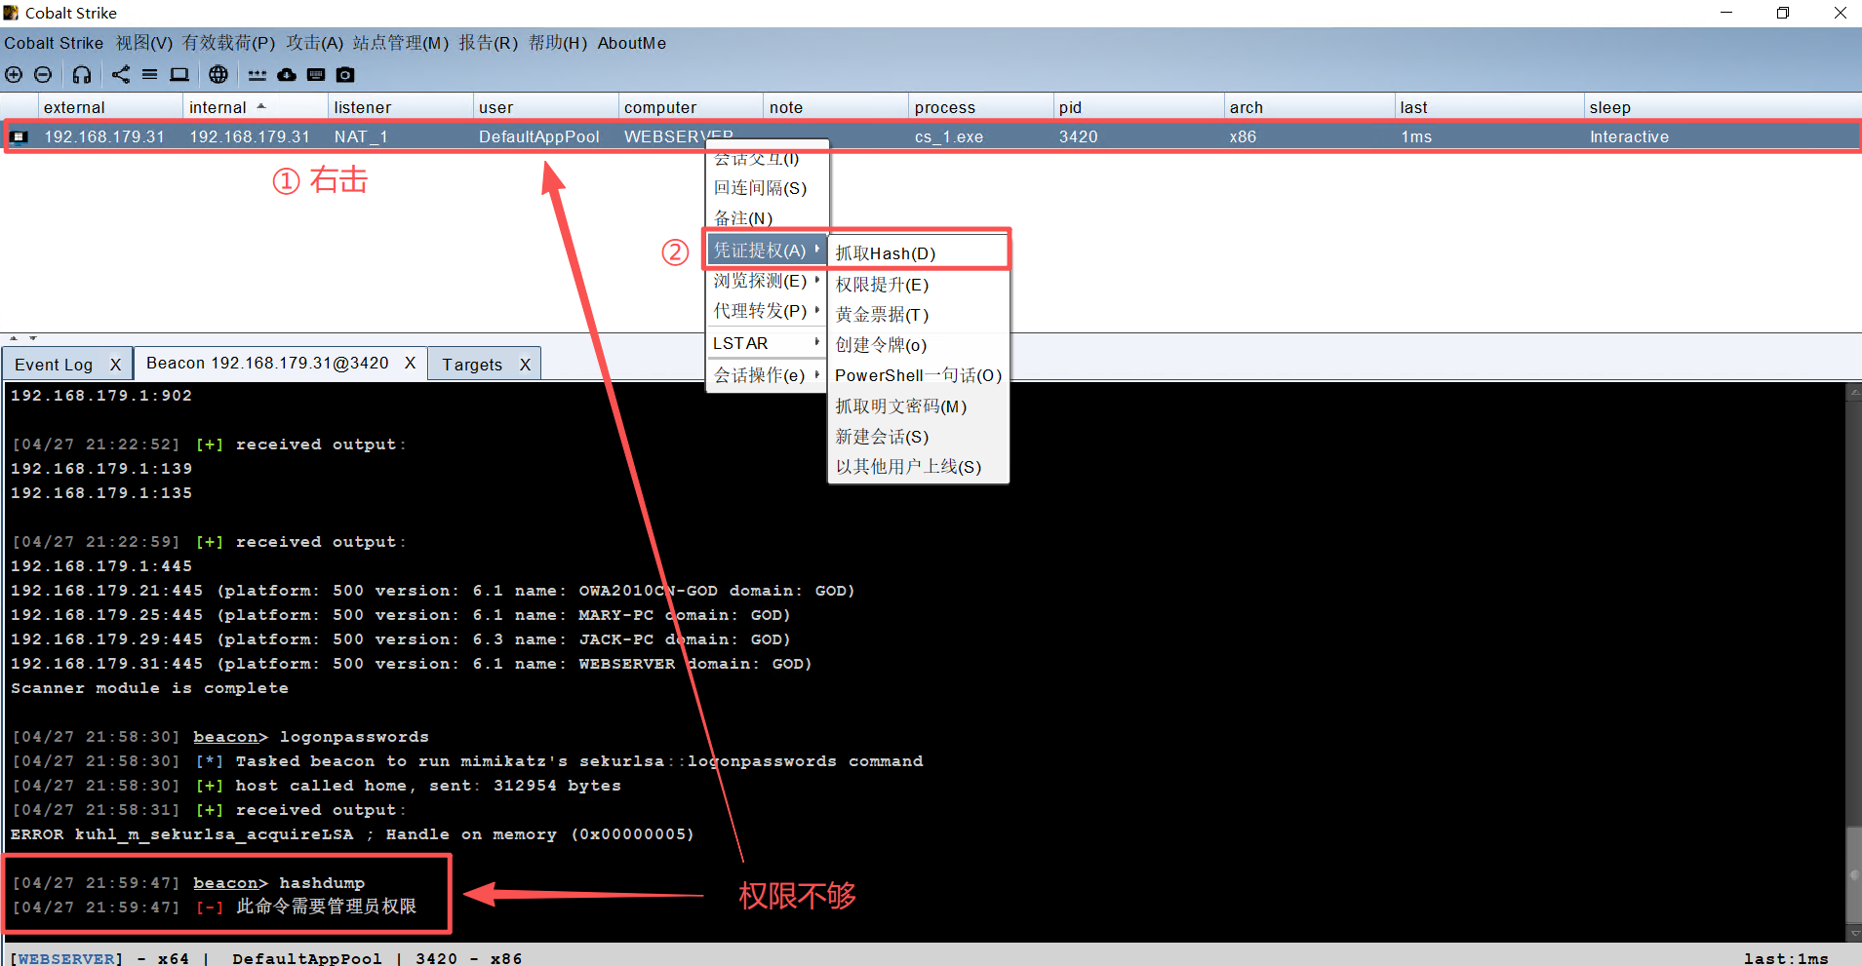Switch to pivot graph view icon
This screenshot has width=1862, height=966.
[121, 75]
